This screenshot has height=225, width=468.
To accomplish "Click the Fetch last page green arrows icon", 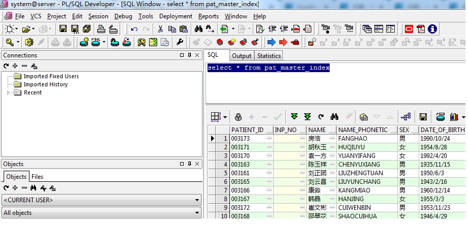I will 307,116.
